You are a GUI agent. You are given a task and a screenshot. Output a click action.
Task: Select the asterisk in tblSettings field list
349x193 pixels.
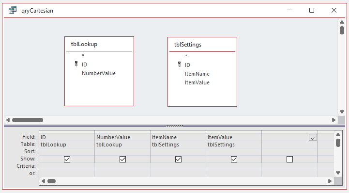pos(186,56)
